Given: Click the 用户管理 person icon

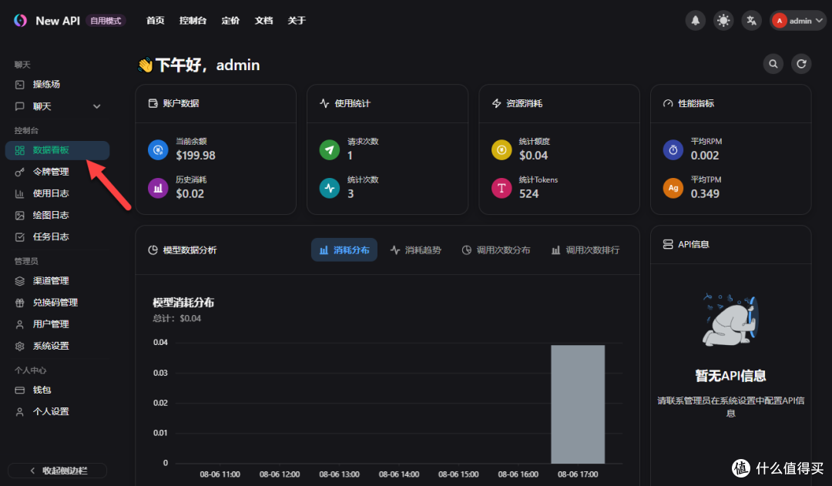Looking at the screenshot, I should point(19,325).
